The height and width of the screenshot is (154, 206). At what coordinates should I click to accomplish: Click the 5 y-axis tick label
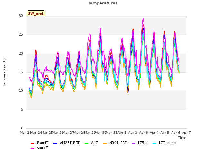[x=22, y=109]
